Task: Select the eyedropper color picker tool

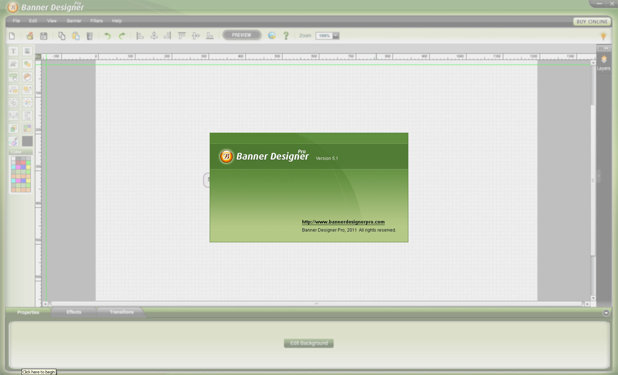Action: coord(14,141)
